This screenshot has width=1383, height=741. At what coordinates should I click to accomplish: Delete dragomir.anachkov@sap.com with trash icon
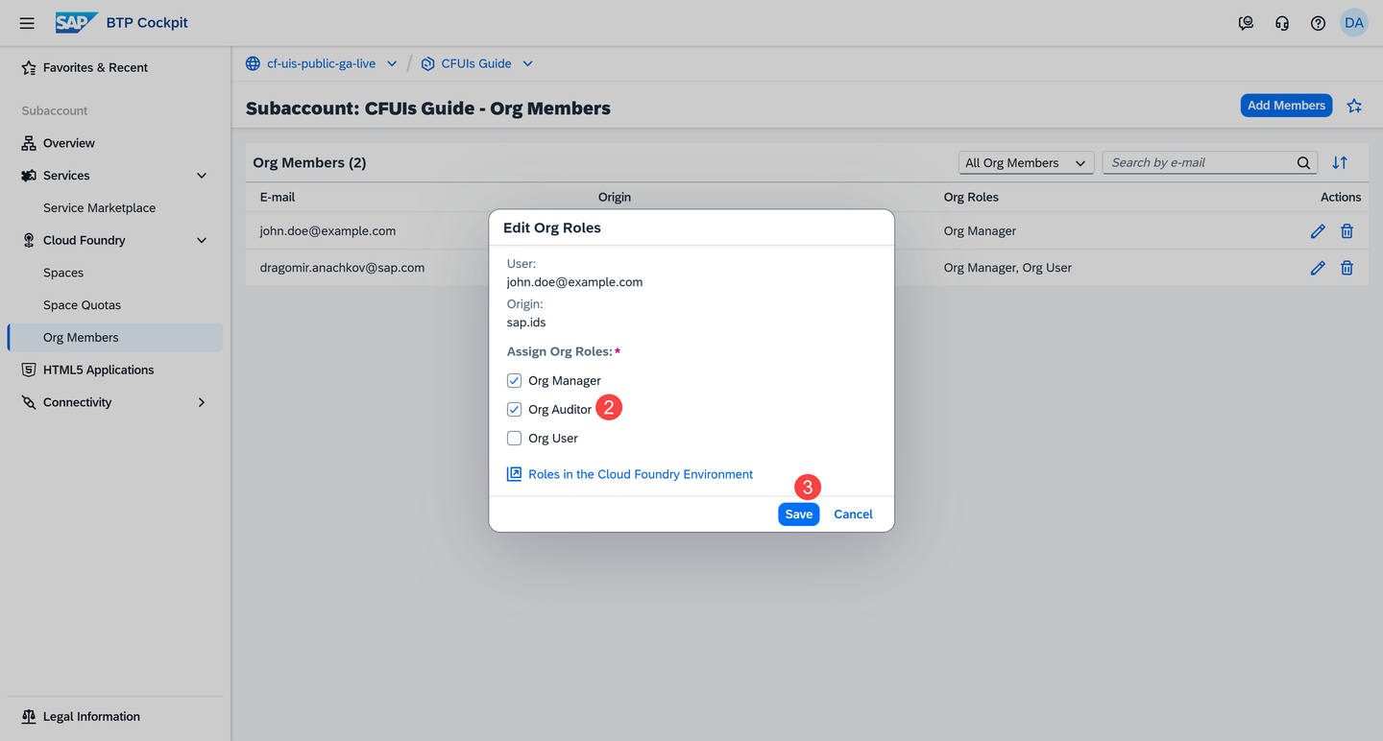coord(1347,268)
